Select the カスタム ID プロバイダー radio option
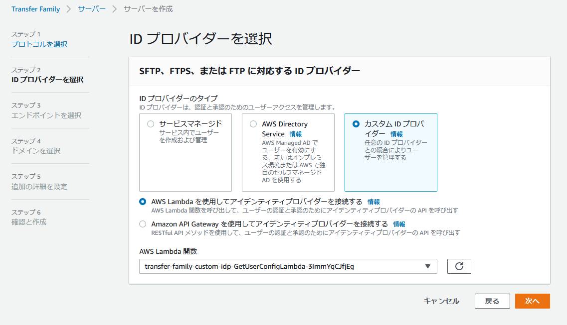 click(x=356, y=124)
